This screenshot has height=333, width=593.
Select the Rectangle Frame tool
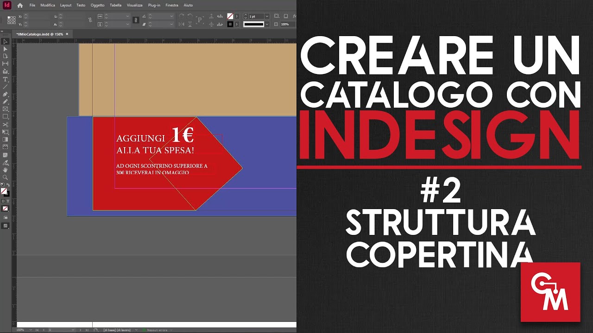tap(6, 109)
